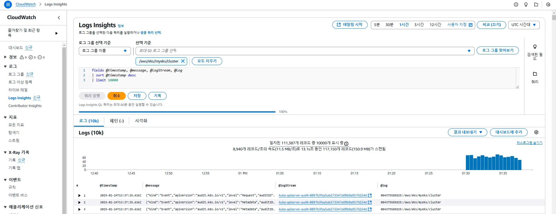The height and width of the screenshot is (214, 556).
Task: Set time range to 12시간
Action: (435, 25)
